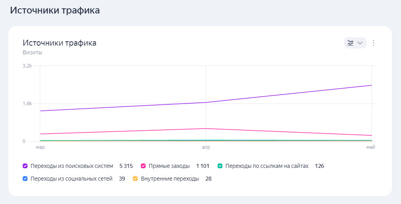The width and height of the screenshot is (401, 204).
Task: Click the 'Внутренние переходы' legend label text
Action: pos(170,179)
